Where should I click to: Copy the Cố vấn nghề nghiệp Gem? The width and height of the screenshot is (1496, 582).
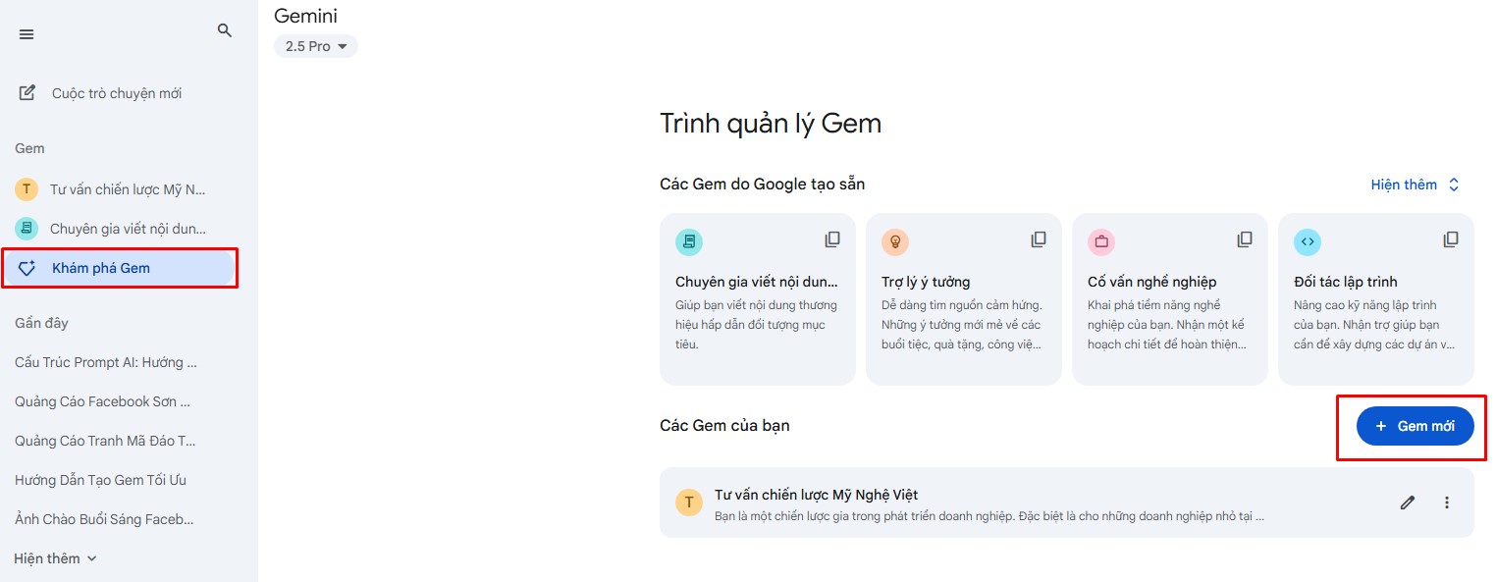(1245, 239)
